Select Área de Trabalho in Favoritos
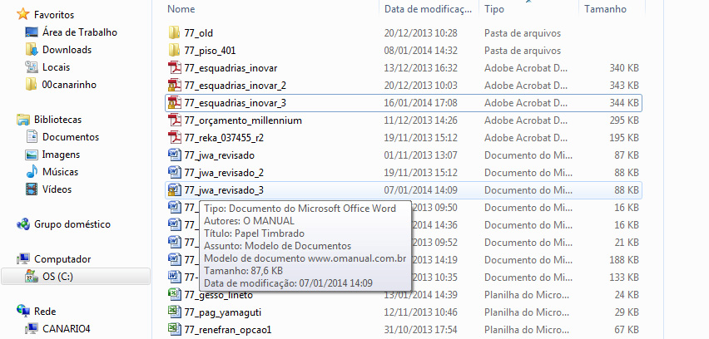This screenshot has width=709, height=339. coord(79,32)
